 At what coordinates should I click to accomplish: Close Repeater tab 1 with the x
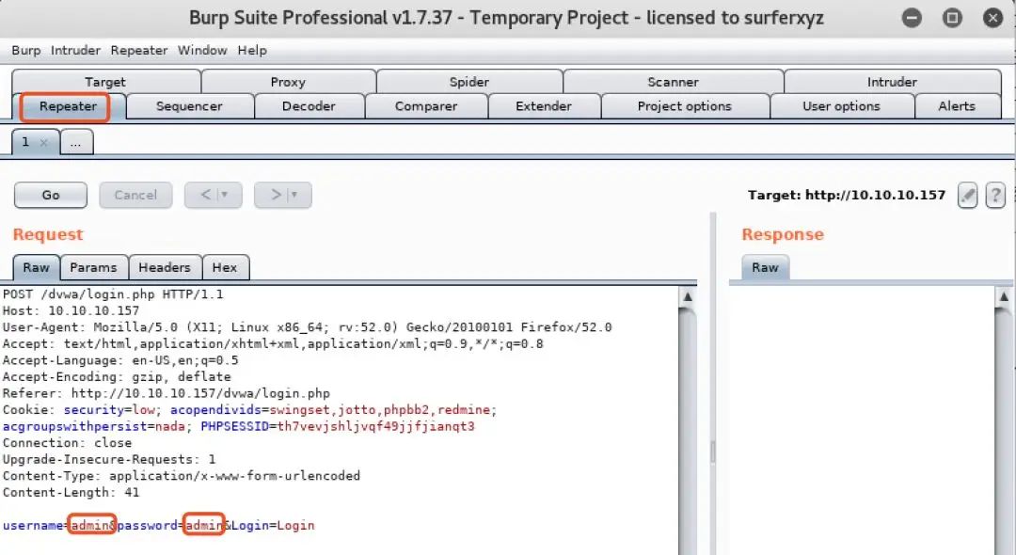pyautogui.click(x=44, y=142)
